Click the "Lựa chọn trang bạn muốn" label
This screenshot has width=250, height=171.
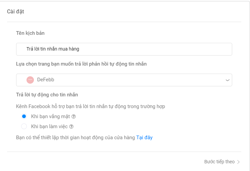tap(81, 64)
